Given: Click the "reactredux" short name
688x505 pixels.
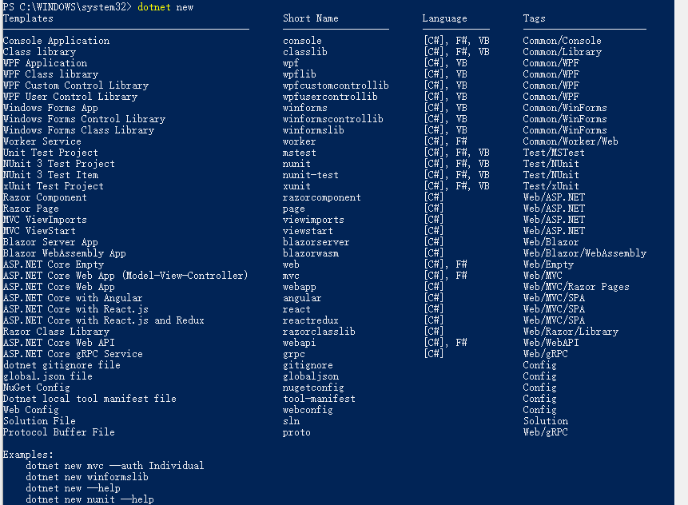Looking at the screenshot, I should click(x=311, y=320).
